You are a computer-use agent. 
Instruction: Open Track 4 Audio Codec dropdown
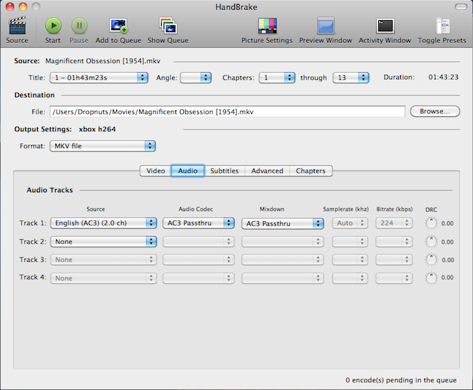click(199, 278)
